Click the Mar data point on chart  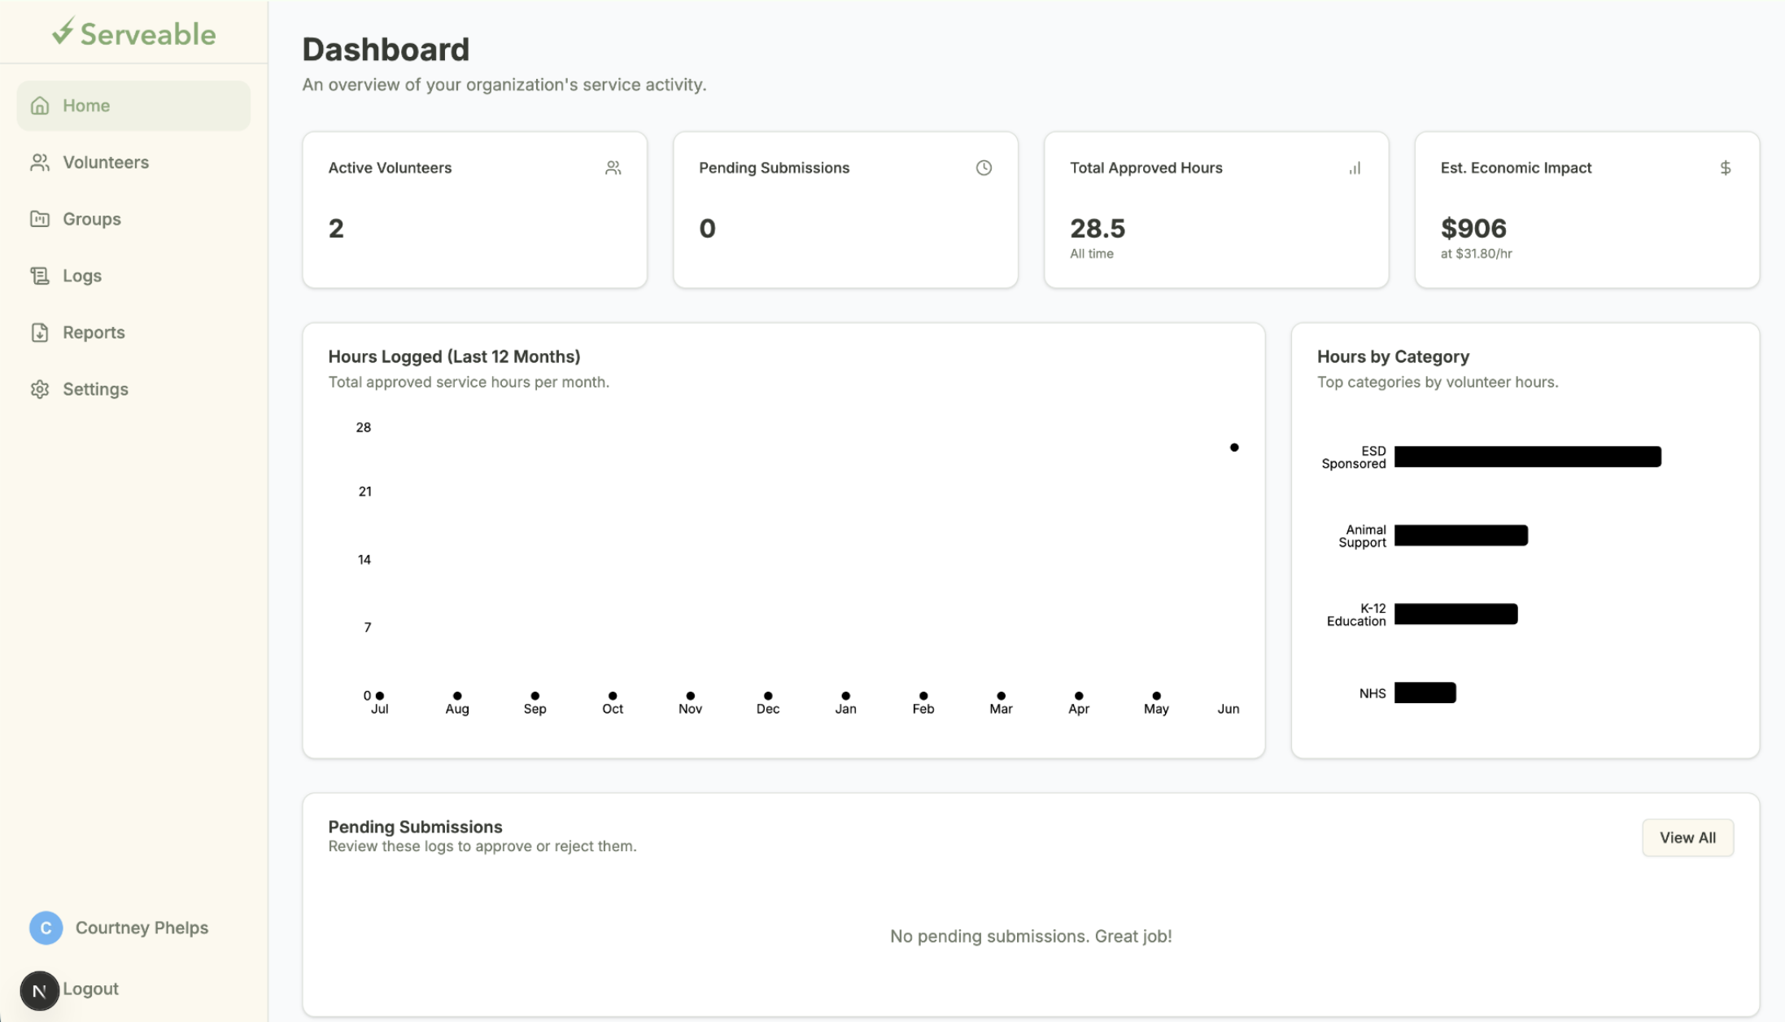pyautogui.click(x=1001, y=696)
